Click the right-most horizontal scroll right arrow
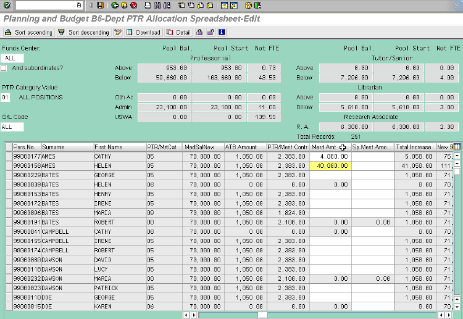The width and height of the screenshot is (463, 319). (449, 315)
